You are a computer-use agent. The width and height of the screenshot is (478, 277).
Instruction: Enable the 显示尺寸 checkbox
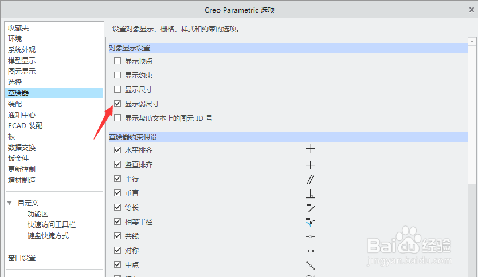pyautogui.click(x=117, y=89)
